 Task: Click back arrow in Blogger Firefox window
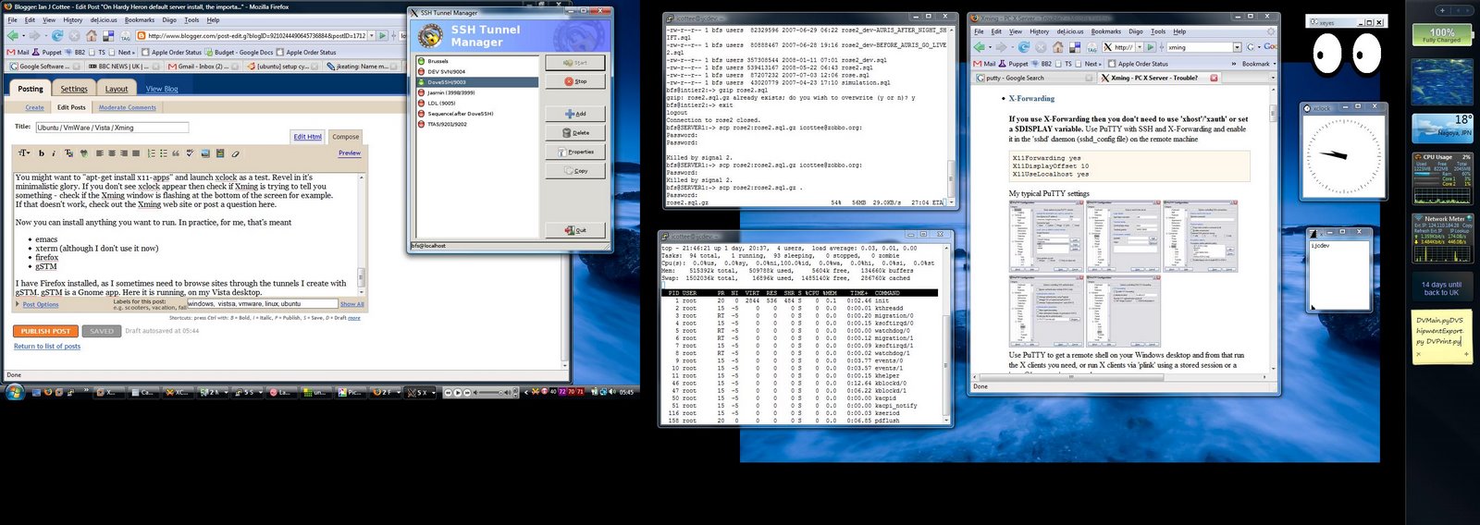(x=13, y=35)
